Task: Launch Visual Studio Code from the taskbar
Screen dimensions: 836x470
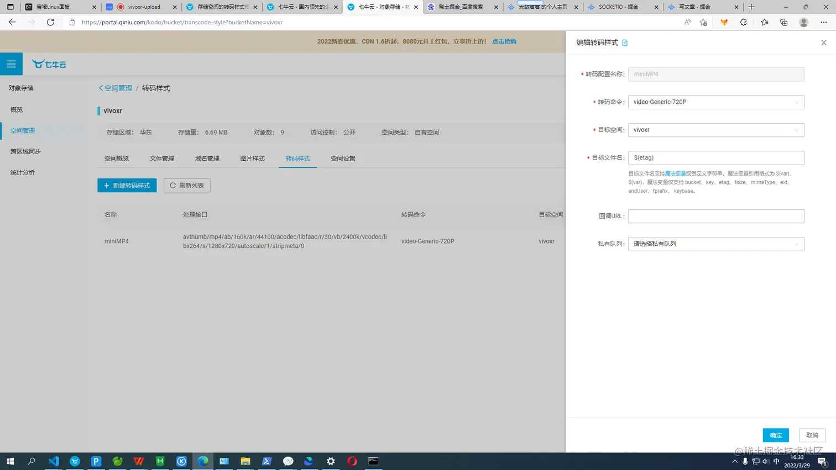Action: pos(54,461)
